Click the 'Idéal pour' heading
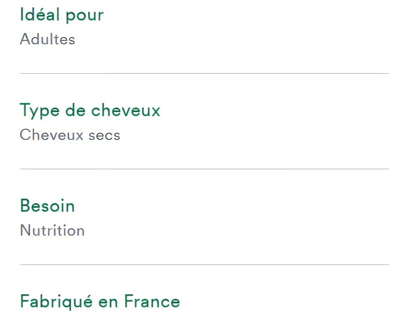 coord(61,15)
